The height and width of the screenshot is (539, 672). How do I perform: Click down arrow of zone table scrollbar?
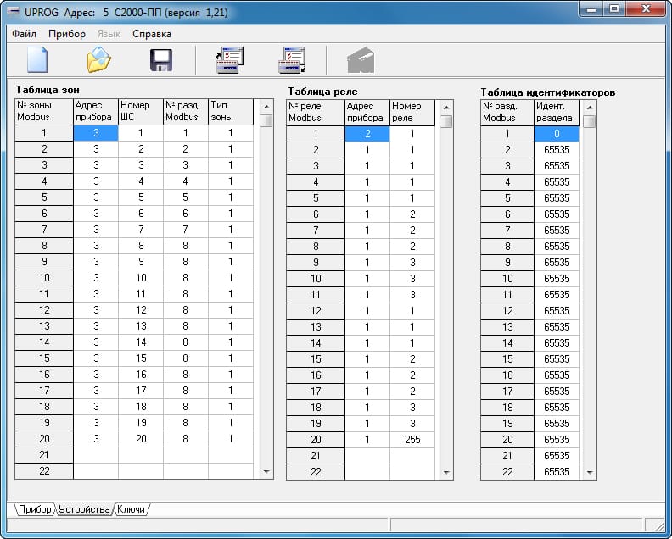pyautogui.click(x=266, y=471)
